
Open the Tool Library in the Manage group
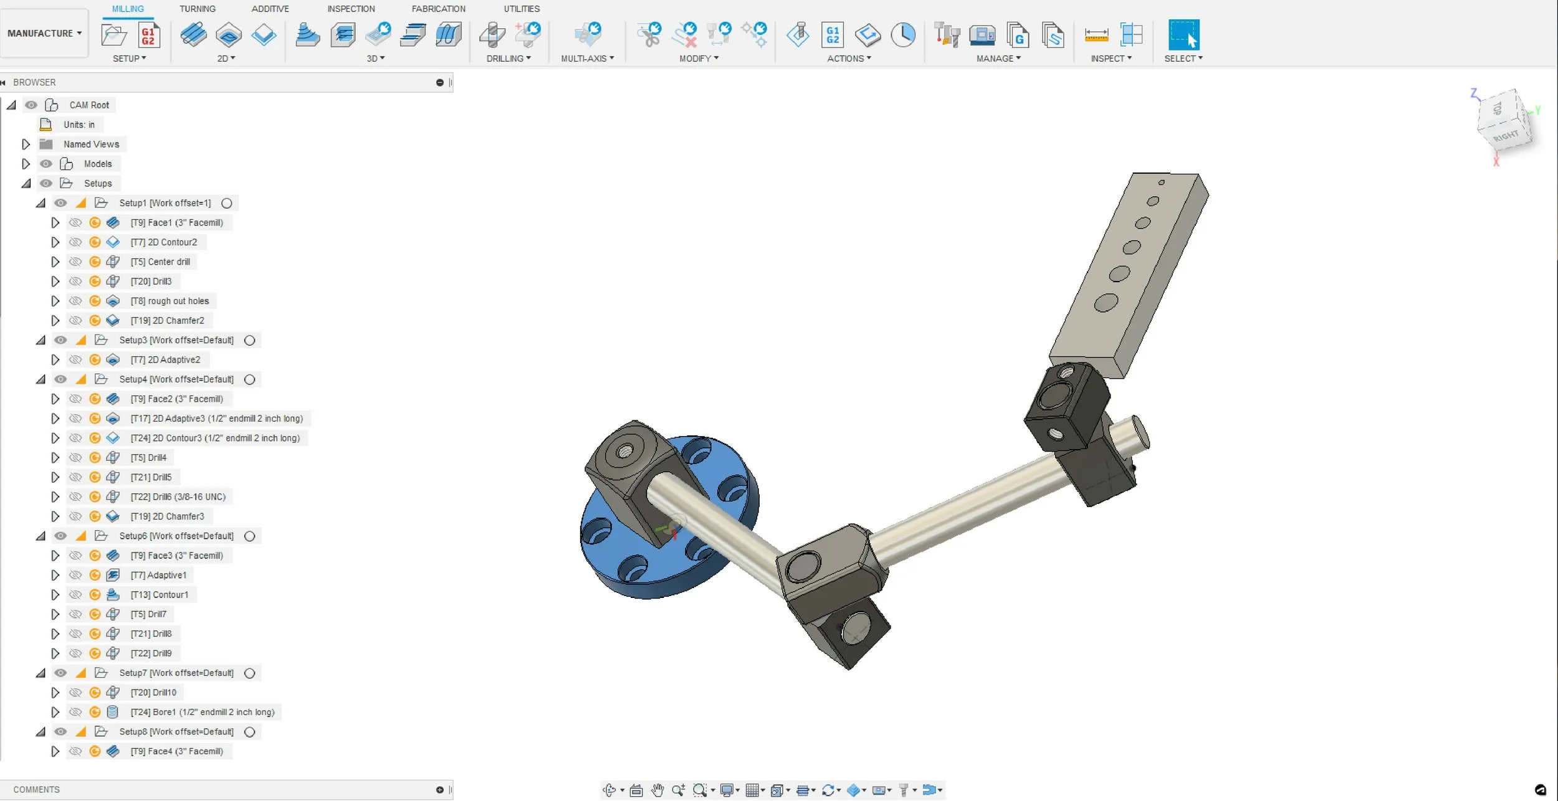[x=947, y=36]
